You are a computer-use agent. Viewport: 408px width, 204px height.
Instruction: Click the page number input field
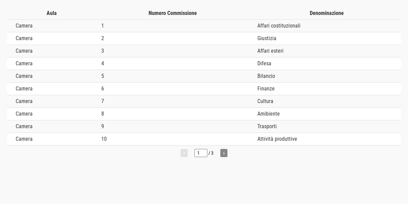pos(201,153)
